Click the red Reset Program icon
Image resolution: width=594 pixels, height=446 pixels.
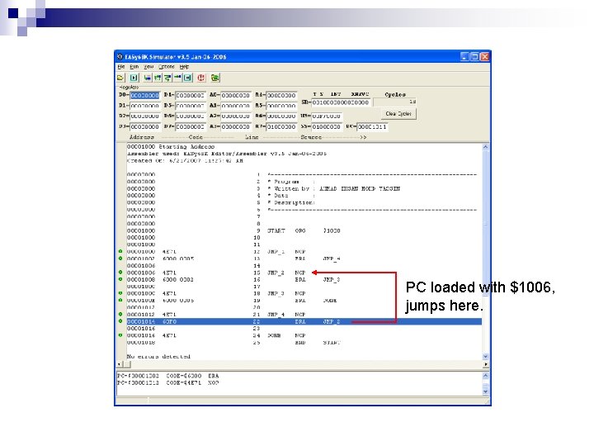tap(201, 78)
